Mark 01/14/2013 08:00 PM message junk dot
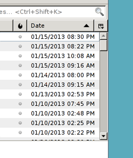Image resolution: width=133 pixels, height=158 pixels. 20,75
